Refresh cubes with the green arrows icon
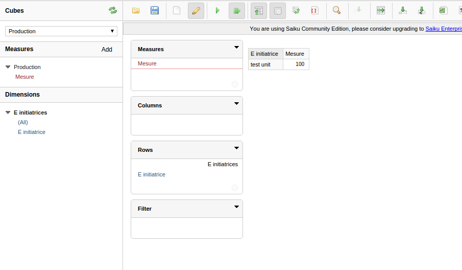 [x=112, y=11]
